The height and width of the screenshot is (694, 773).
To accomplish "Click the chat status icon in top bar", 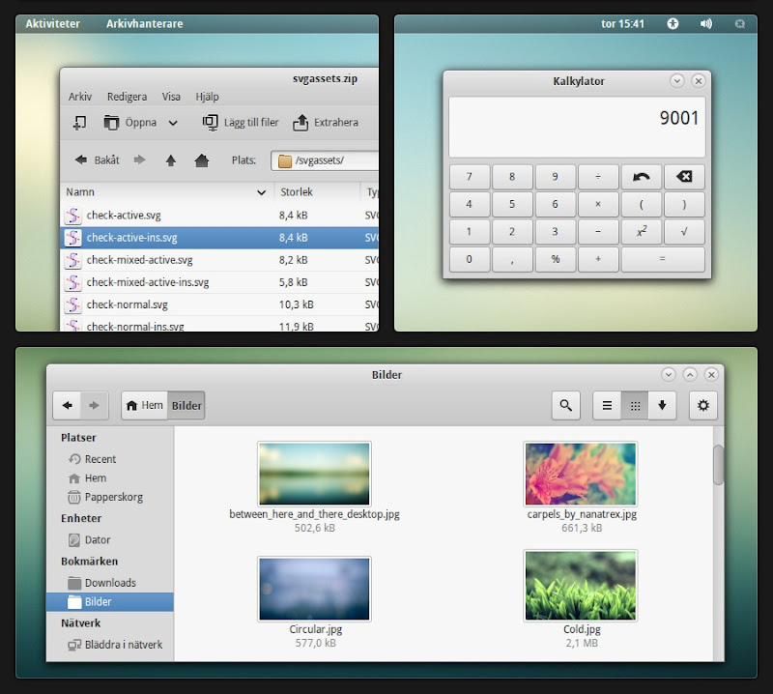I will point(739,23).
